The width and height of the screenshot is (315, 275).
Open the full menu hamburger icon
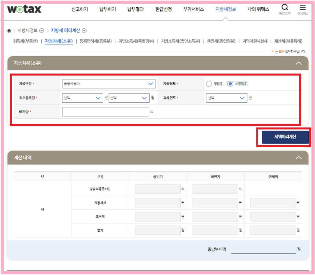click(x=303, y=7)
